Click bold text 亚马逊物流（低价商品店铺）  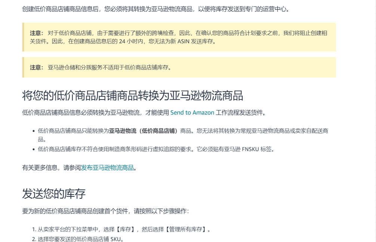coord(144,131)
